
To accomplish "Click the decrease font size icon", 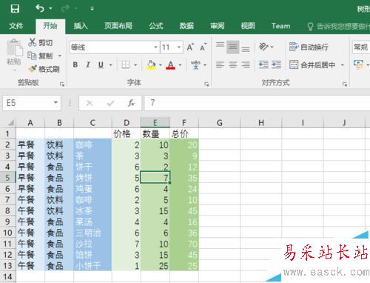I will point(203,47).
